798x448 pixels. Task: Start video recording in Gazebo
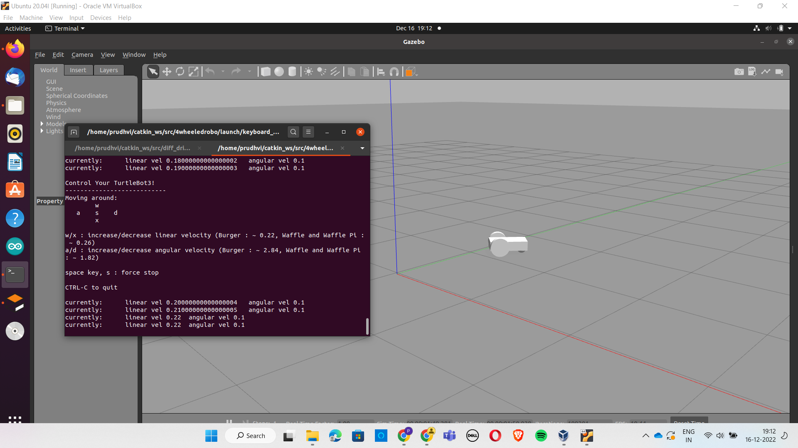tap(780, 71)
